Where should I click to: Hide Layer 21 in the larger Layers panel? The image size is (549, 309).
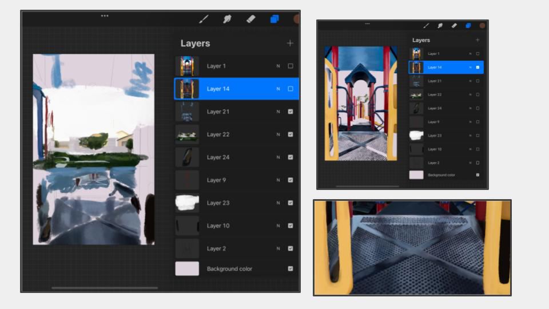coord(291,112)
